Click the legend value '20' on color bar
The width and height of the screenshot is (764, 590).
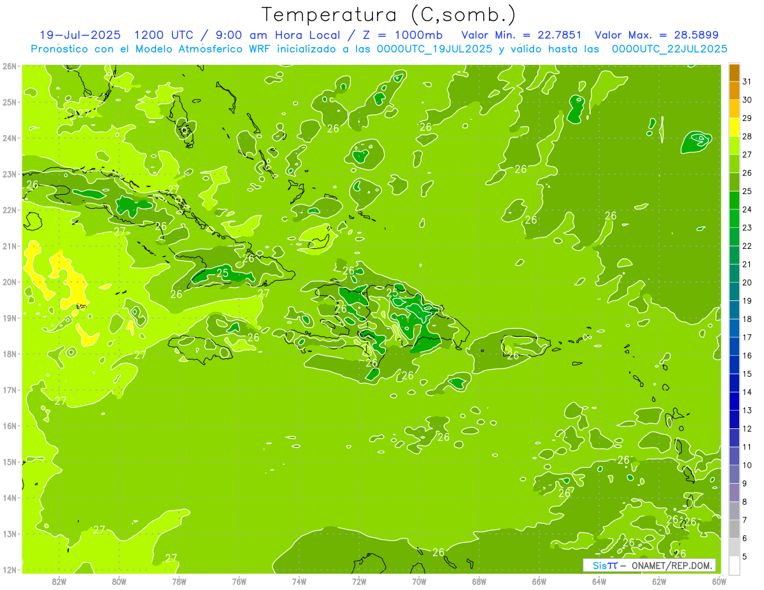[x=747, y=283]
